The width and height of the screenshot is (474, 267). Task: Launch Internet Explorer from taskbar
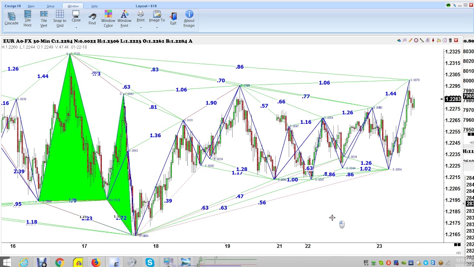[24, 263]
